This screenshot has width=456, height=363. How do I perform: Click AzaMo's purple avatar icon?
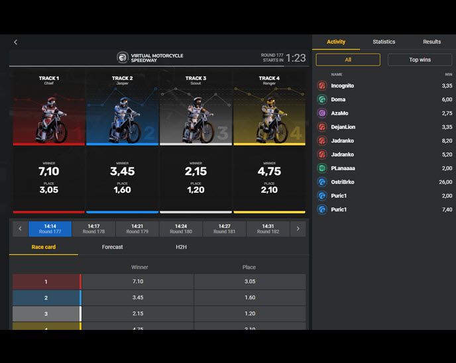coord(321,113)
